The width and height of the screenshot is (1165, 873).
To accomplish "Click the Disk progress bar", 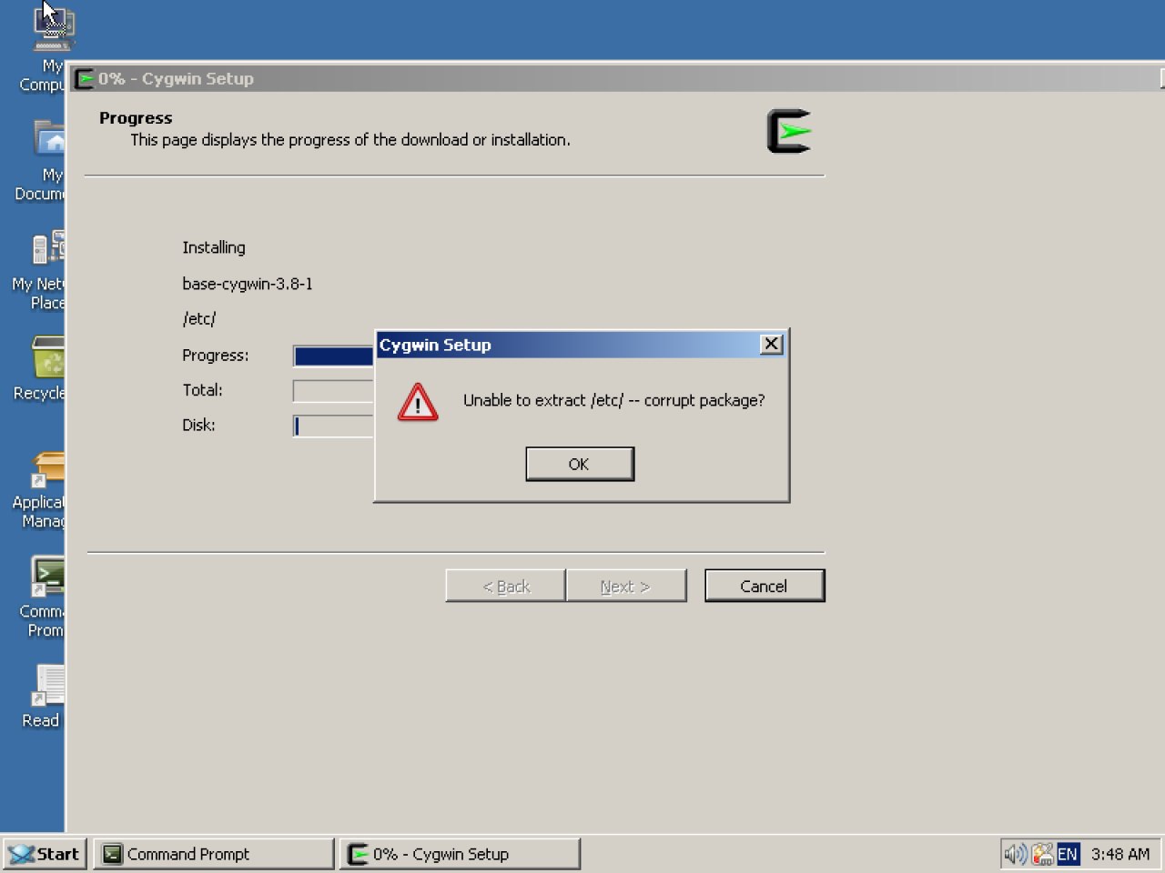I will [x=333, y=426].
